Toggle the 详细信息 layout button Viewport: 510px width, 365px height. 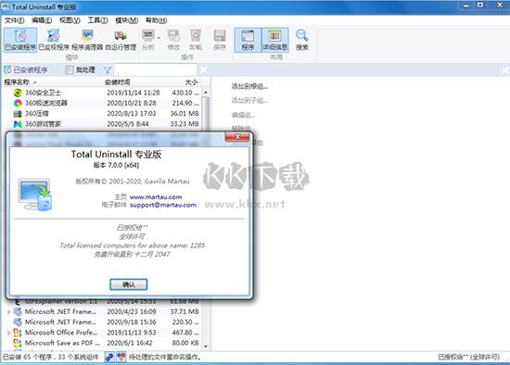[x=274, y=40]
